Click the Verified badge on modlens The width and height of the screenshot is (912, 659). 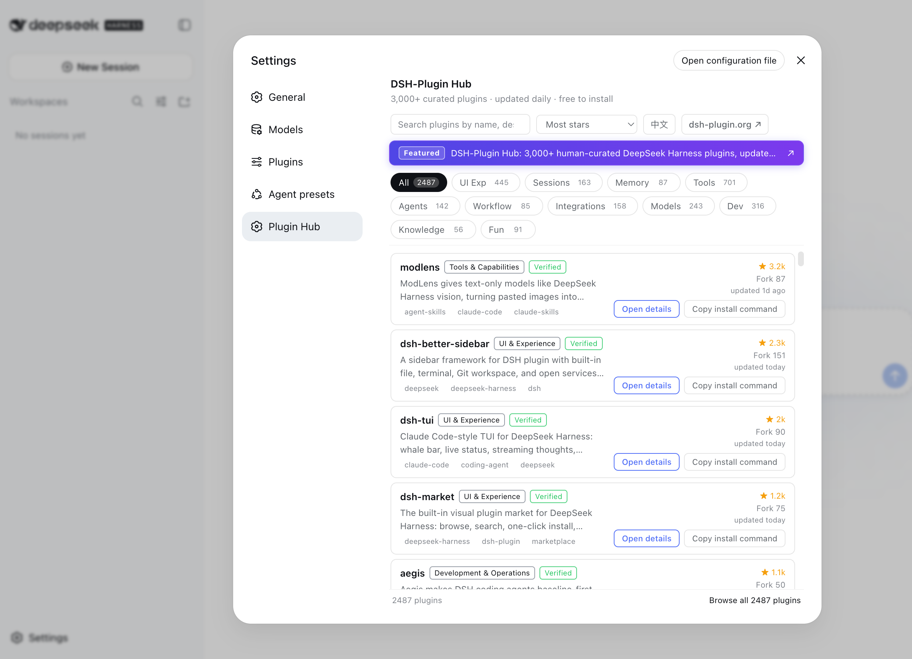click(x=547, y=267)
